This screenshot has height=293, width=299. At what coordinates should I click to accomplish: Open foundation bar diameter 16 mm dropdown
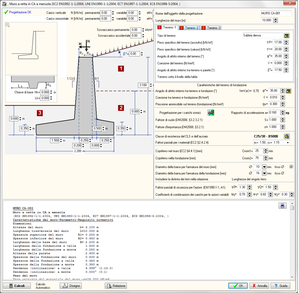(x=264, y=173)
